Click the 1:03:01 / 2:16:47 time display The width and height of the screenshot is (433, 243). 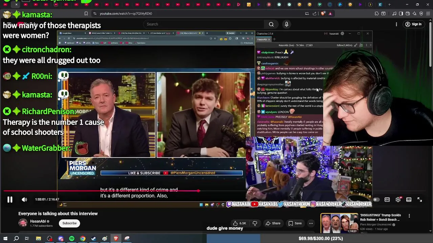tap(47, 199)
